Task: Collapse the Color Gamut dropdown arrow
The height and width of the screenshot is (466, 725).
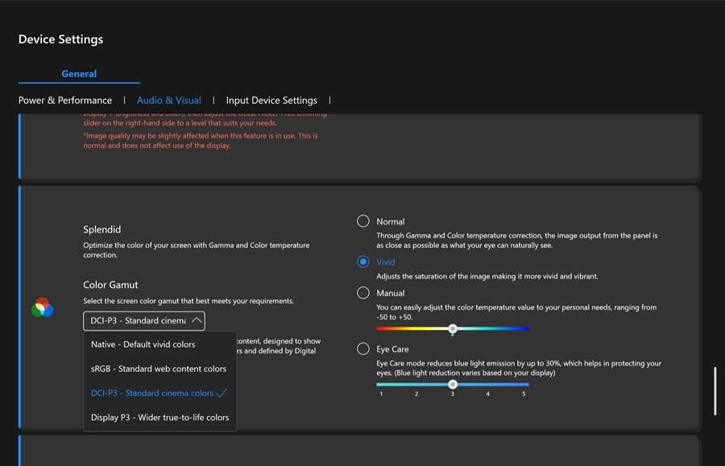Action: pyautogui.click(x=196, y=321)
